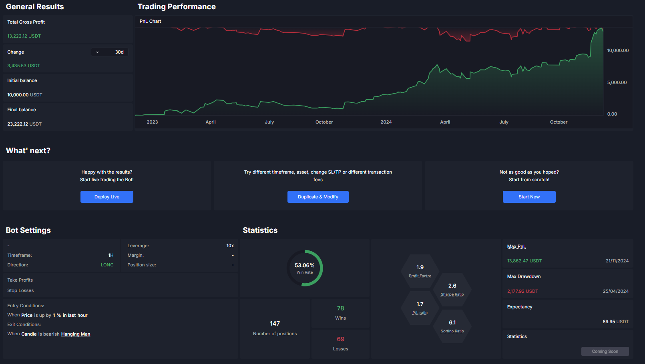Click the Duplicate & Modify button
This screenshot has height=364, width=645.
tap(318, 197)
